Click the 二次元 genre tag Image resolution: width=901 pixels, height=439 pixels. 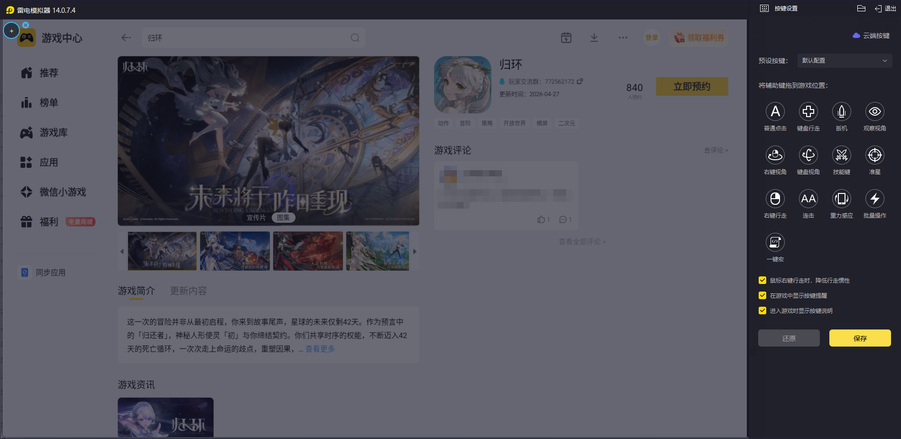(x=567, y=123)
